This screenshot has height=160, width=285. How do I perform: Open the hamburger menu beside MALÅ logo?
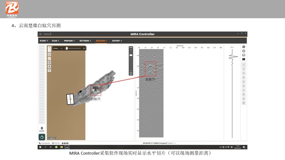(40, 34)
